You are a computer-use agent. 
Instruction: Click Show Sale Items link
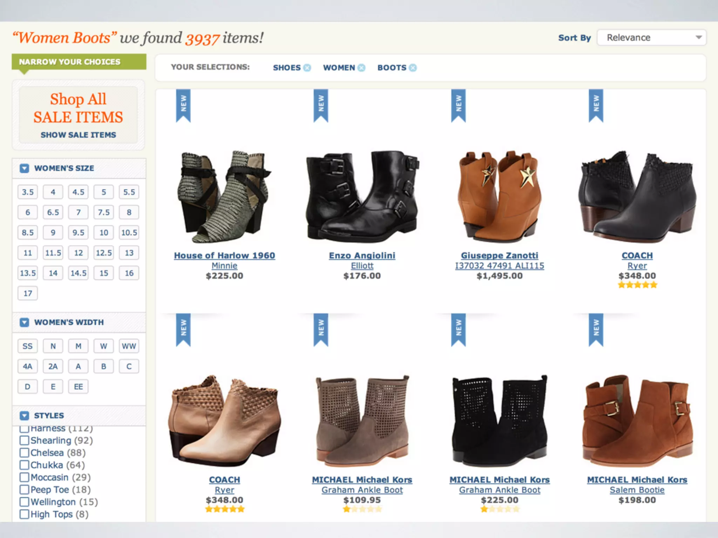pyautogui.click(x=78, y=135)
